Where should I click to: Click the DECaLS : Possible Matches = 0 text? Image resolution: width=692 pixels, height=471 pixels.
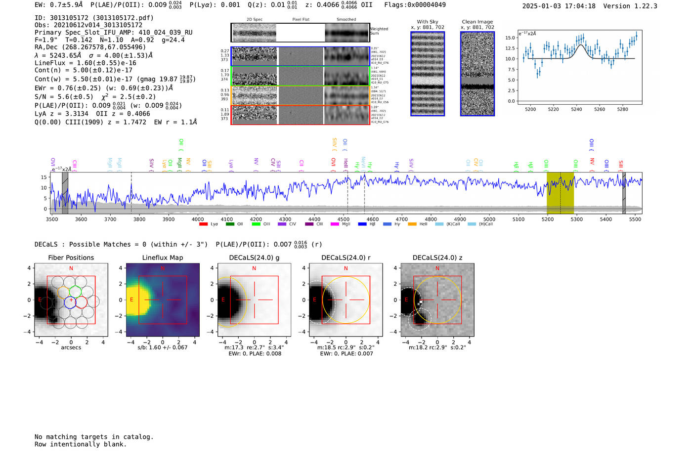[x=121, y=244]
